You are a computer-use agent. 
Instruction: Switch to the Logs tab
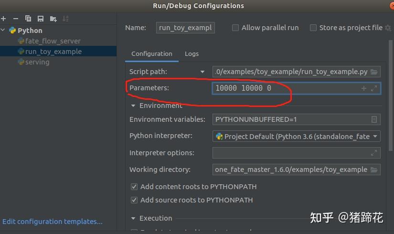click(192, 54)
